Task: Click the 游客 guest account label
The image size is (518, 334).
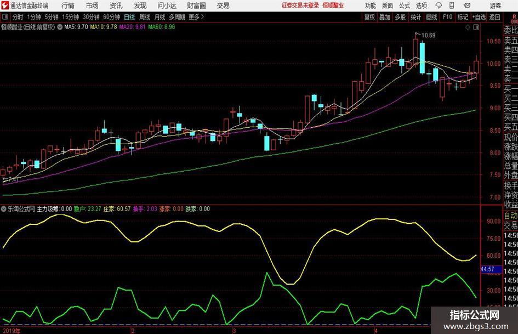Action: point(496,5)
